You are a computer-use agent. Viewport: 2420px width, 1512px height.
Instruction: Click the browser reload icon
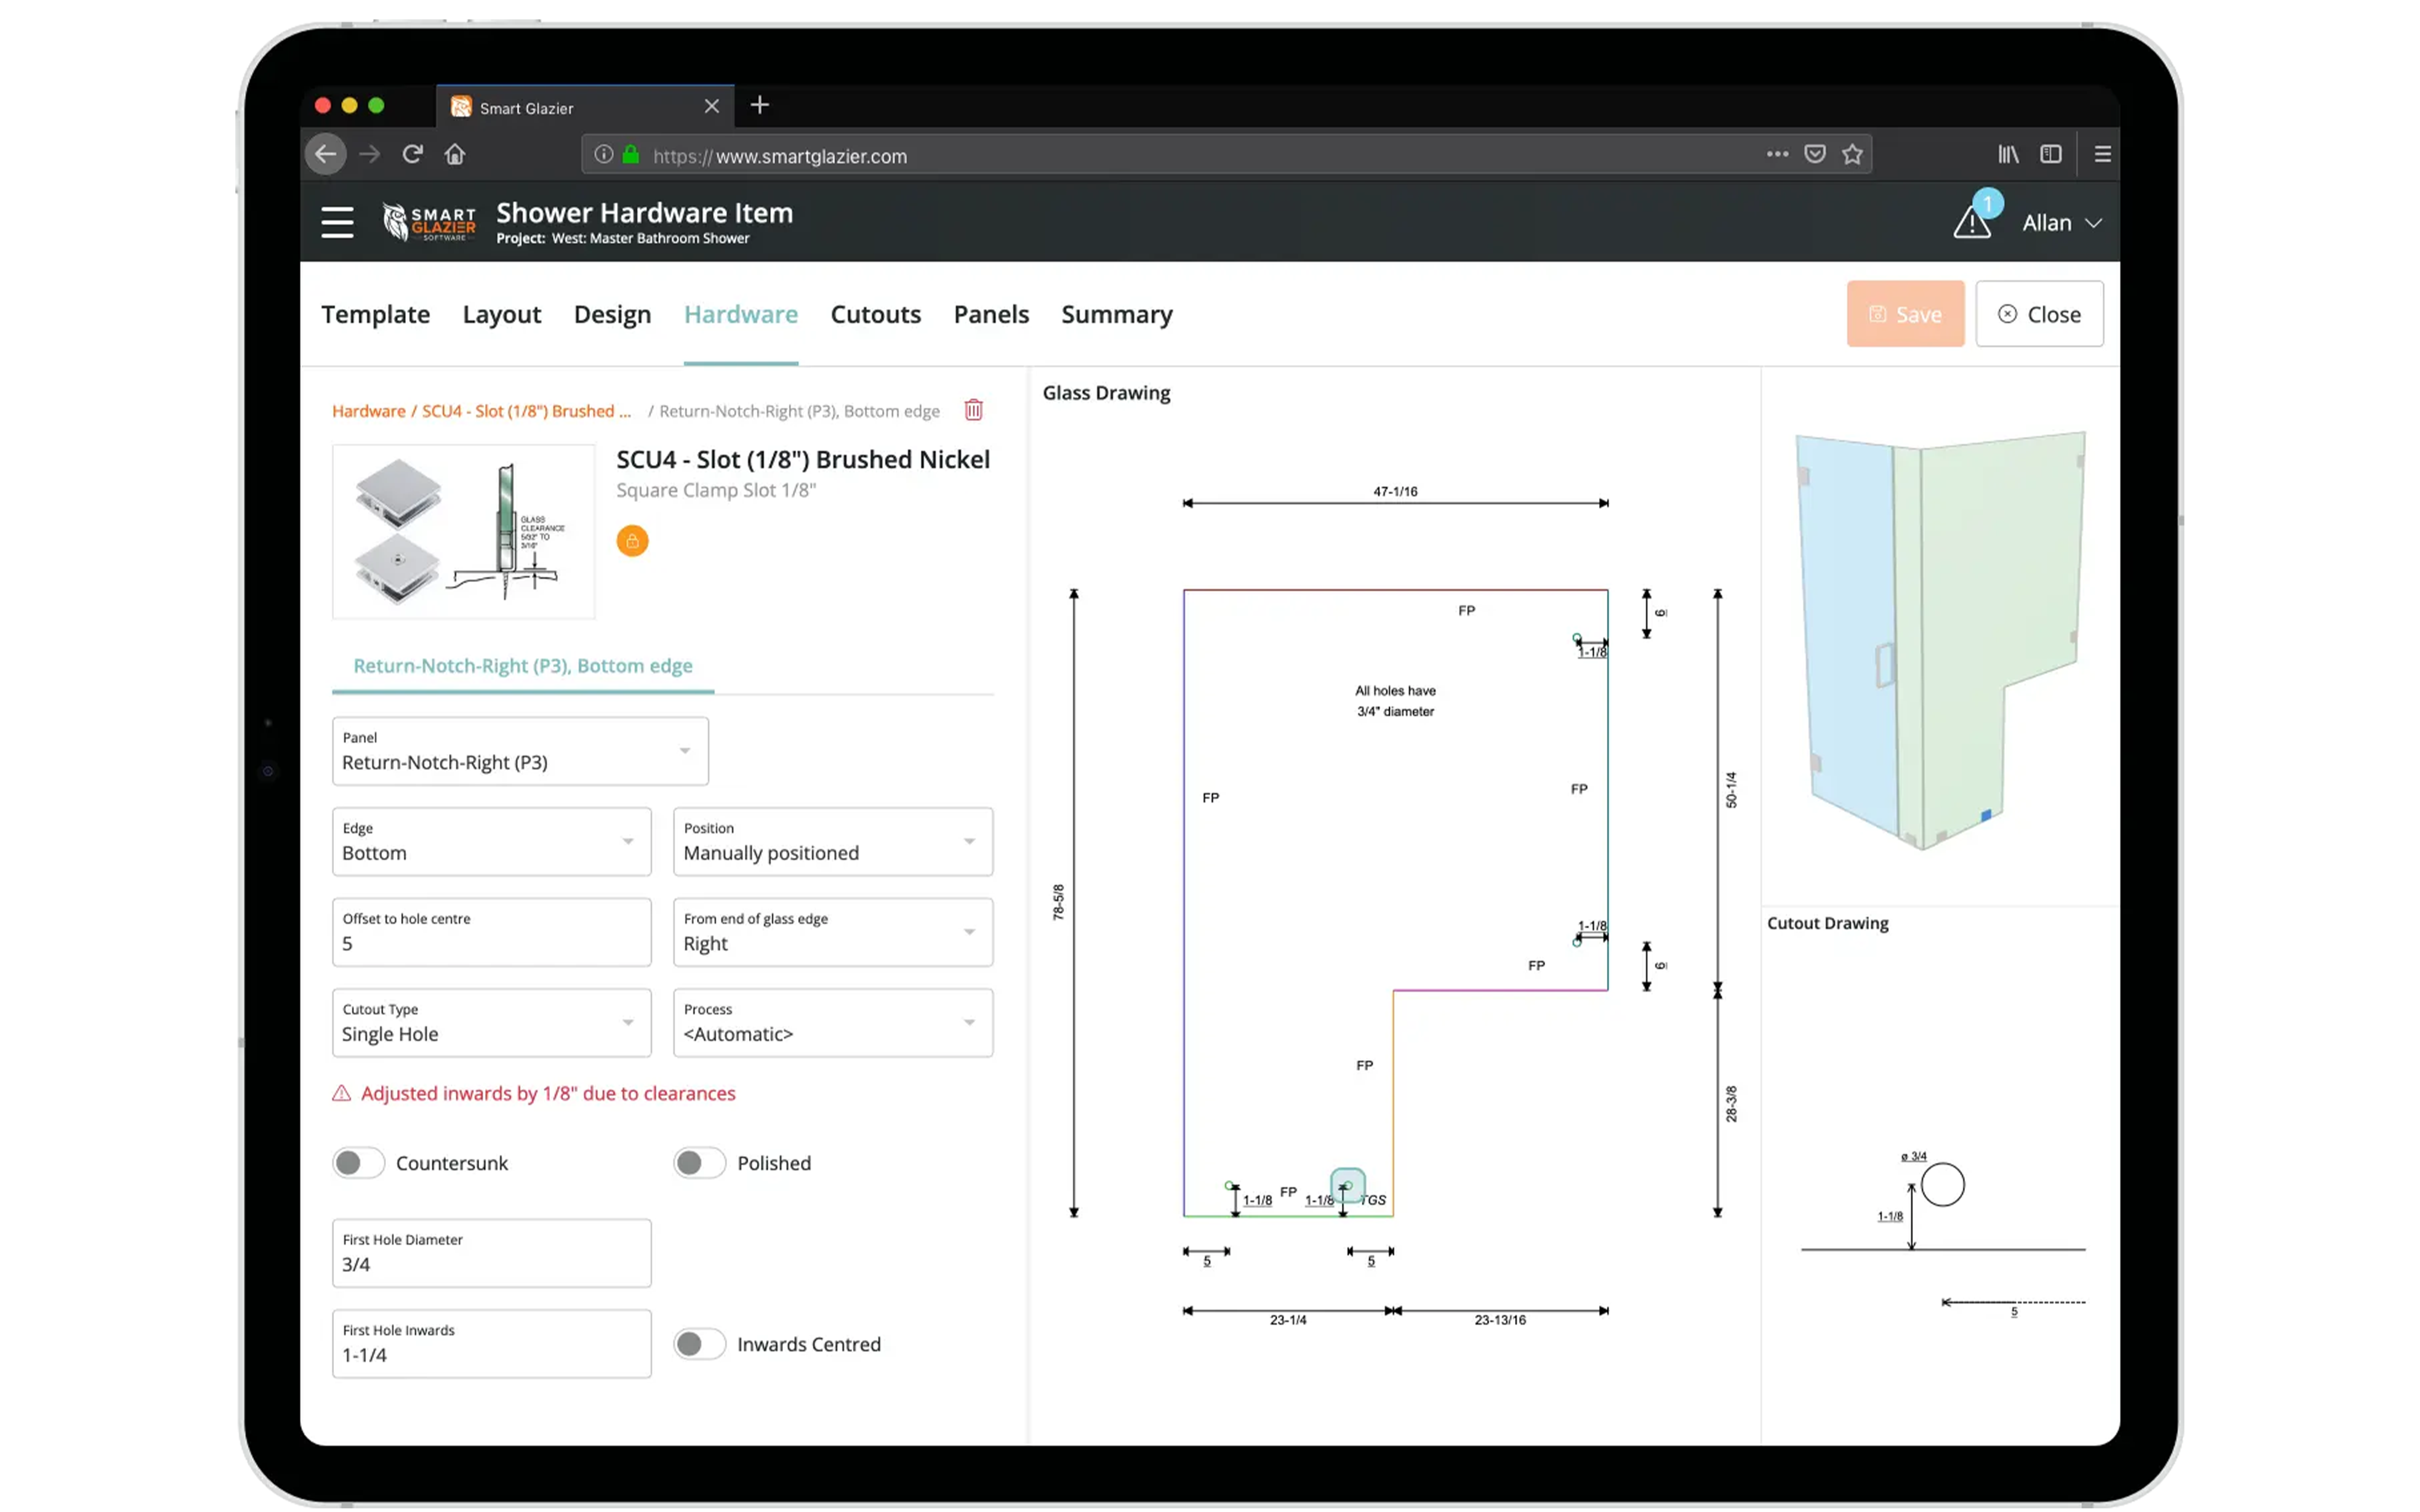click(412, 154)
